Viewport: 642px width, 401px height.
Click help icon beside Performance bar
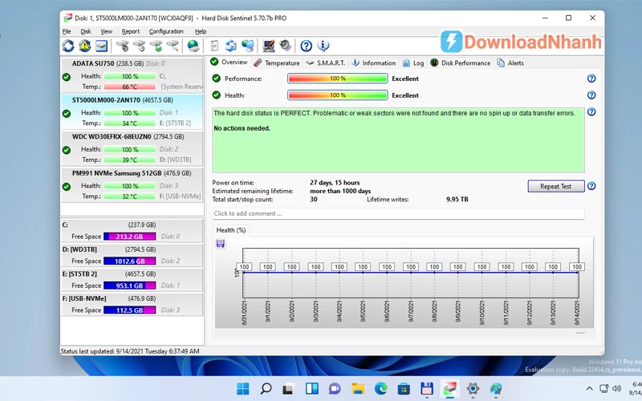point(591,79)
